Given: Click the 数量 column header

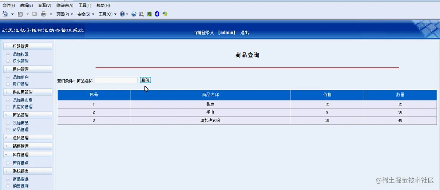Looking at the screenshot, I should point(400,95).
